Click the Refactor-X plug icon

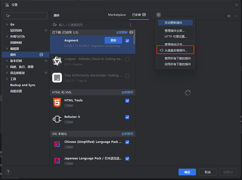coord(57,119)
